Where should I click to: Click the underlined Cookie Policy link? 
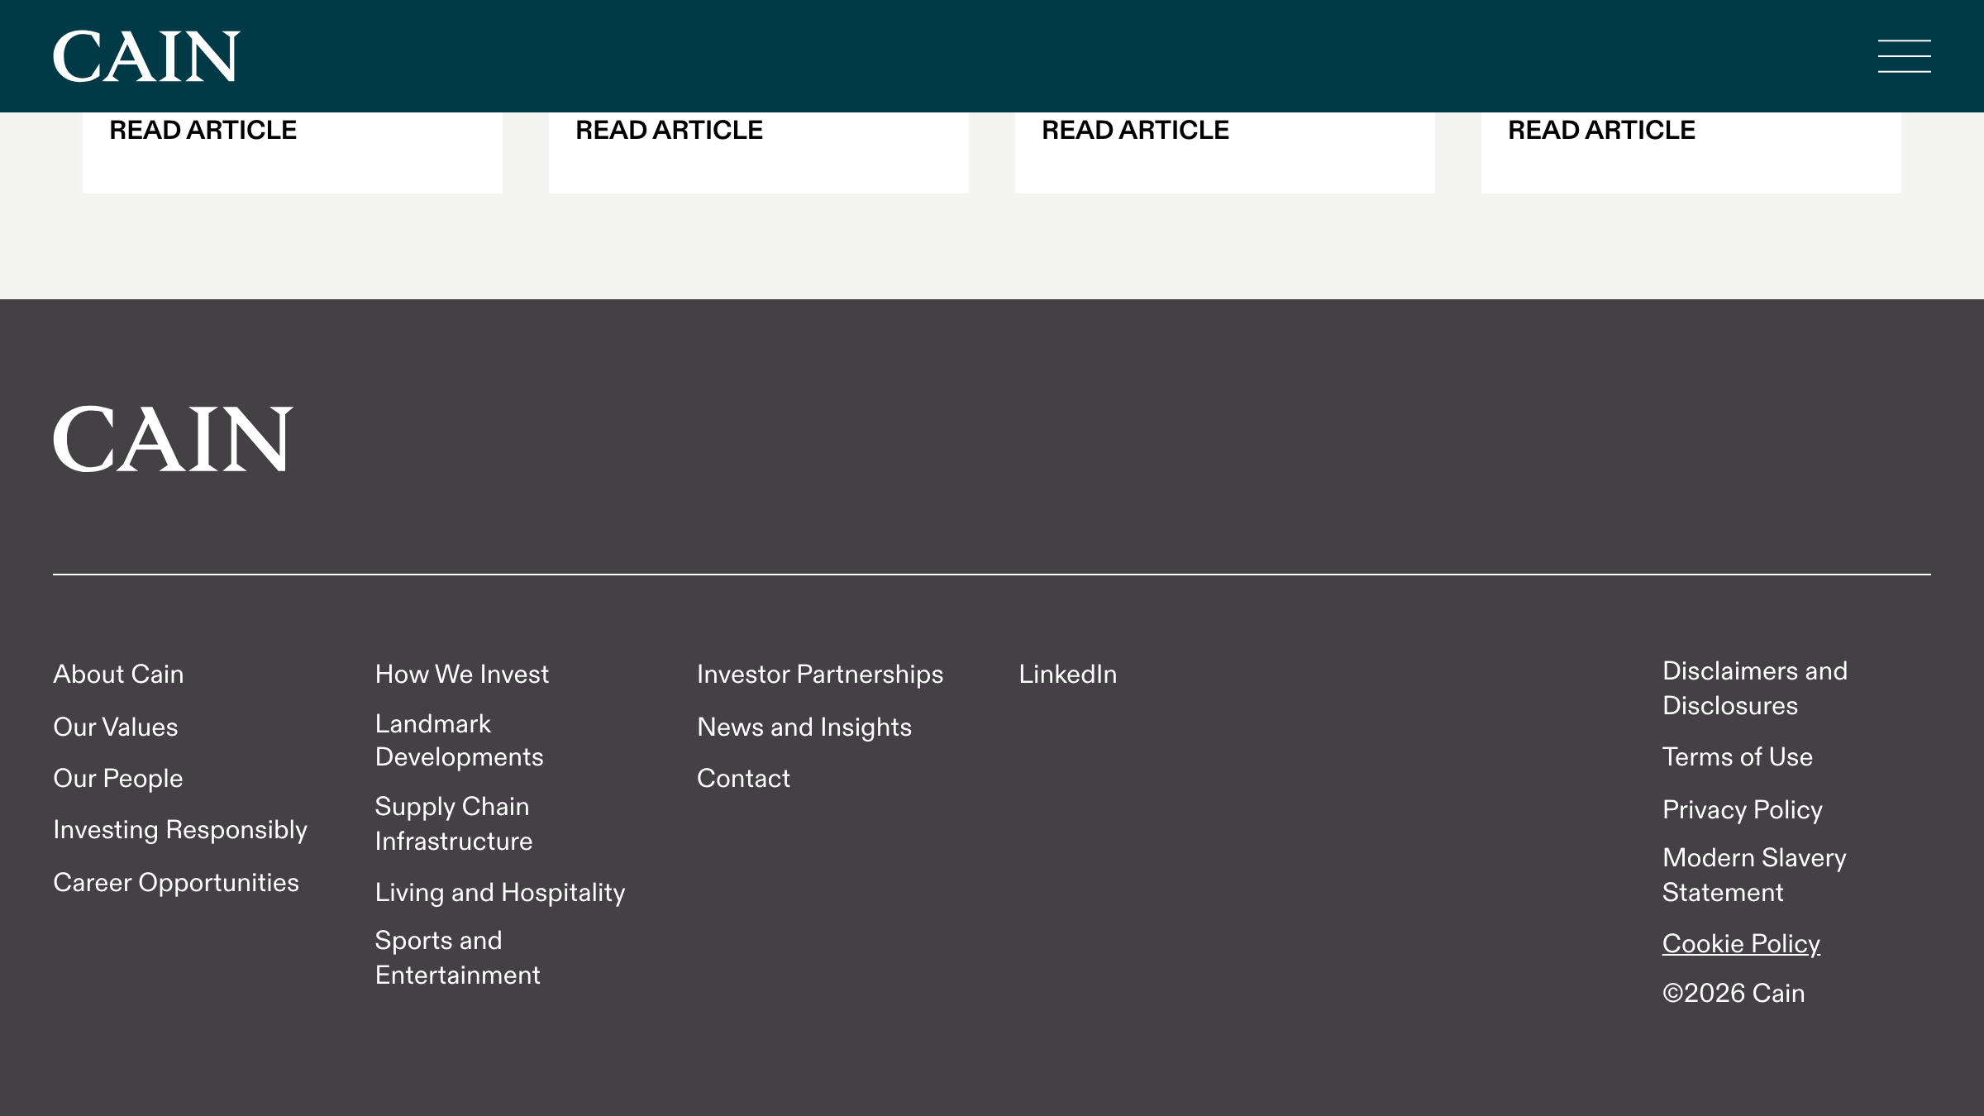tap(1742, 944)
